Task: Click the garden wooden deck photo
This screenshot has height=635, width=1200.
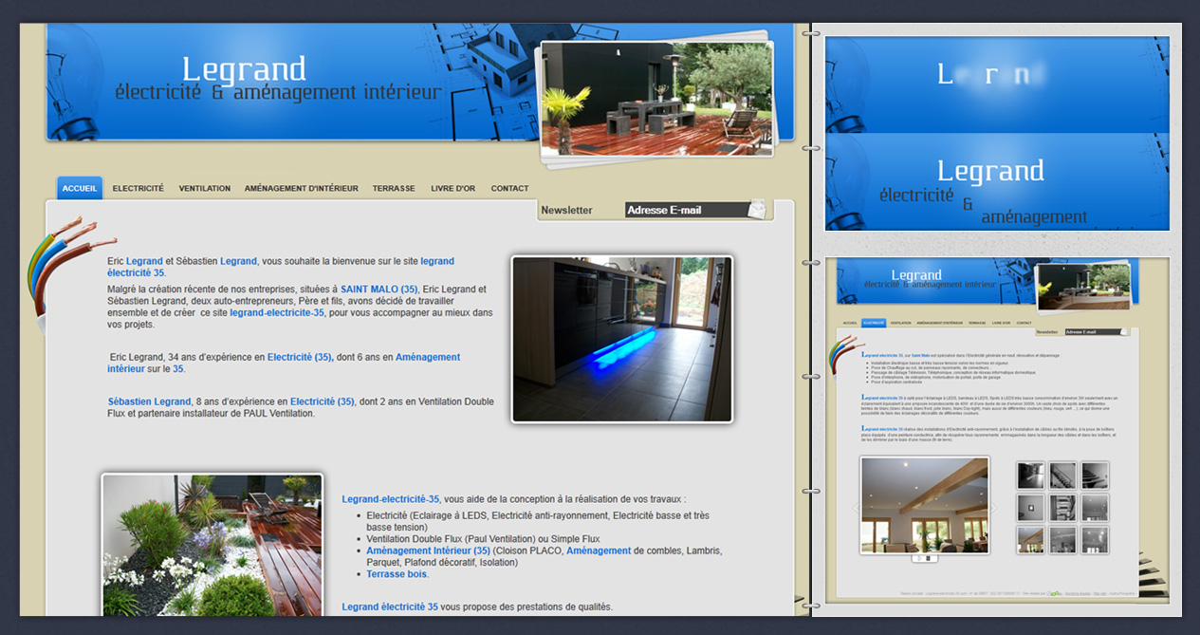Action: tap(212, 546)
